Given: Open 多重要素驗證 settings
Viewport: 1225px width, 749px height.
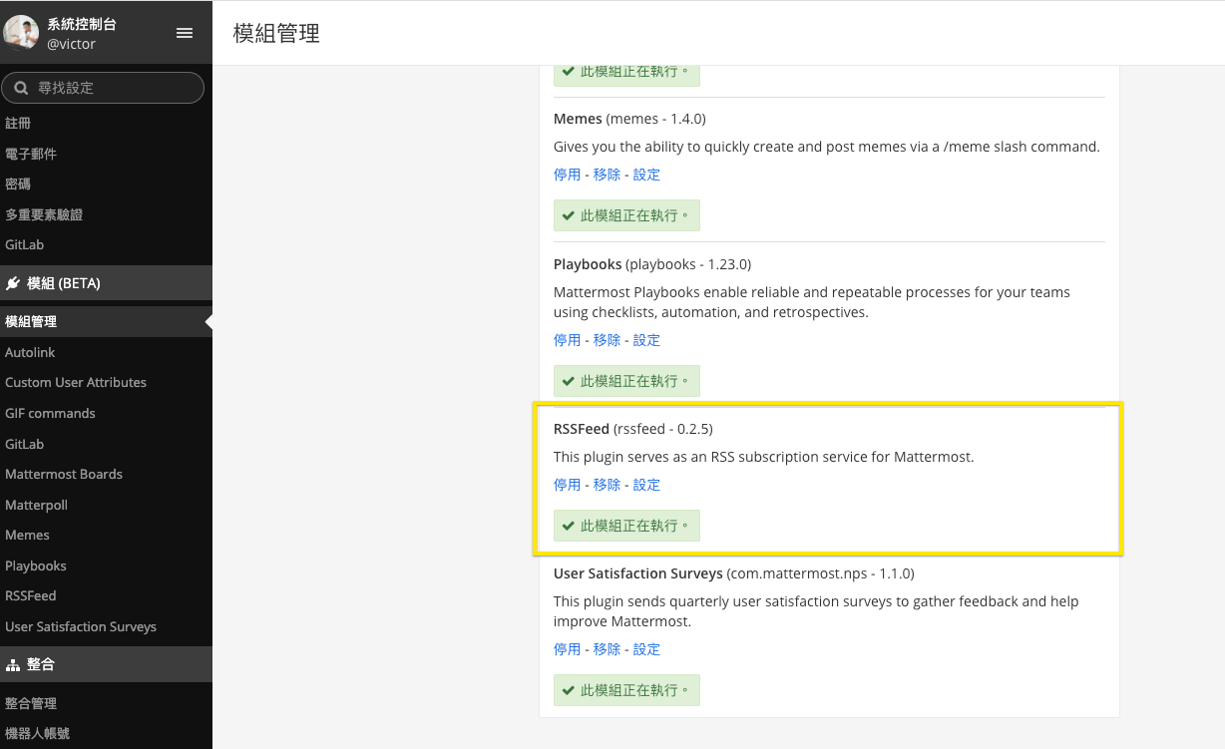Looking at the screenshot, I should coord(44,214).
